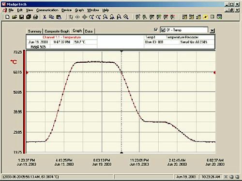Viewport: 242px width, 181px height.
Task: Open the View menu
Action: point(30,10)
